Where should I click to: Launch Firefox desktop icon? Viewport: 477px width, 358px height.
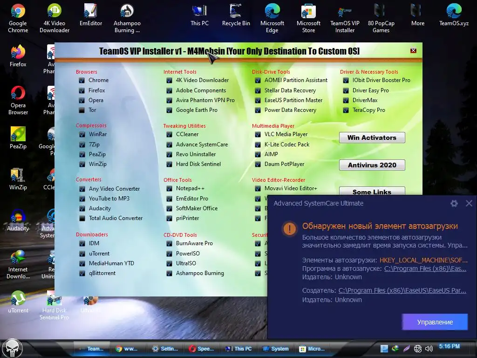click(x=18, y=56)
